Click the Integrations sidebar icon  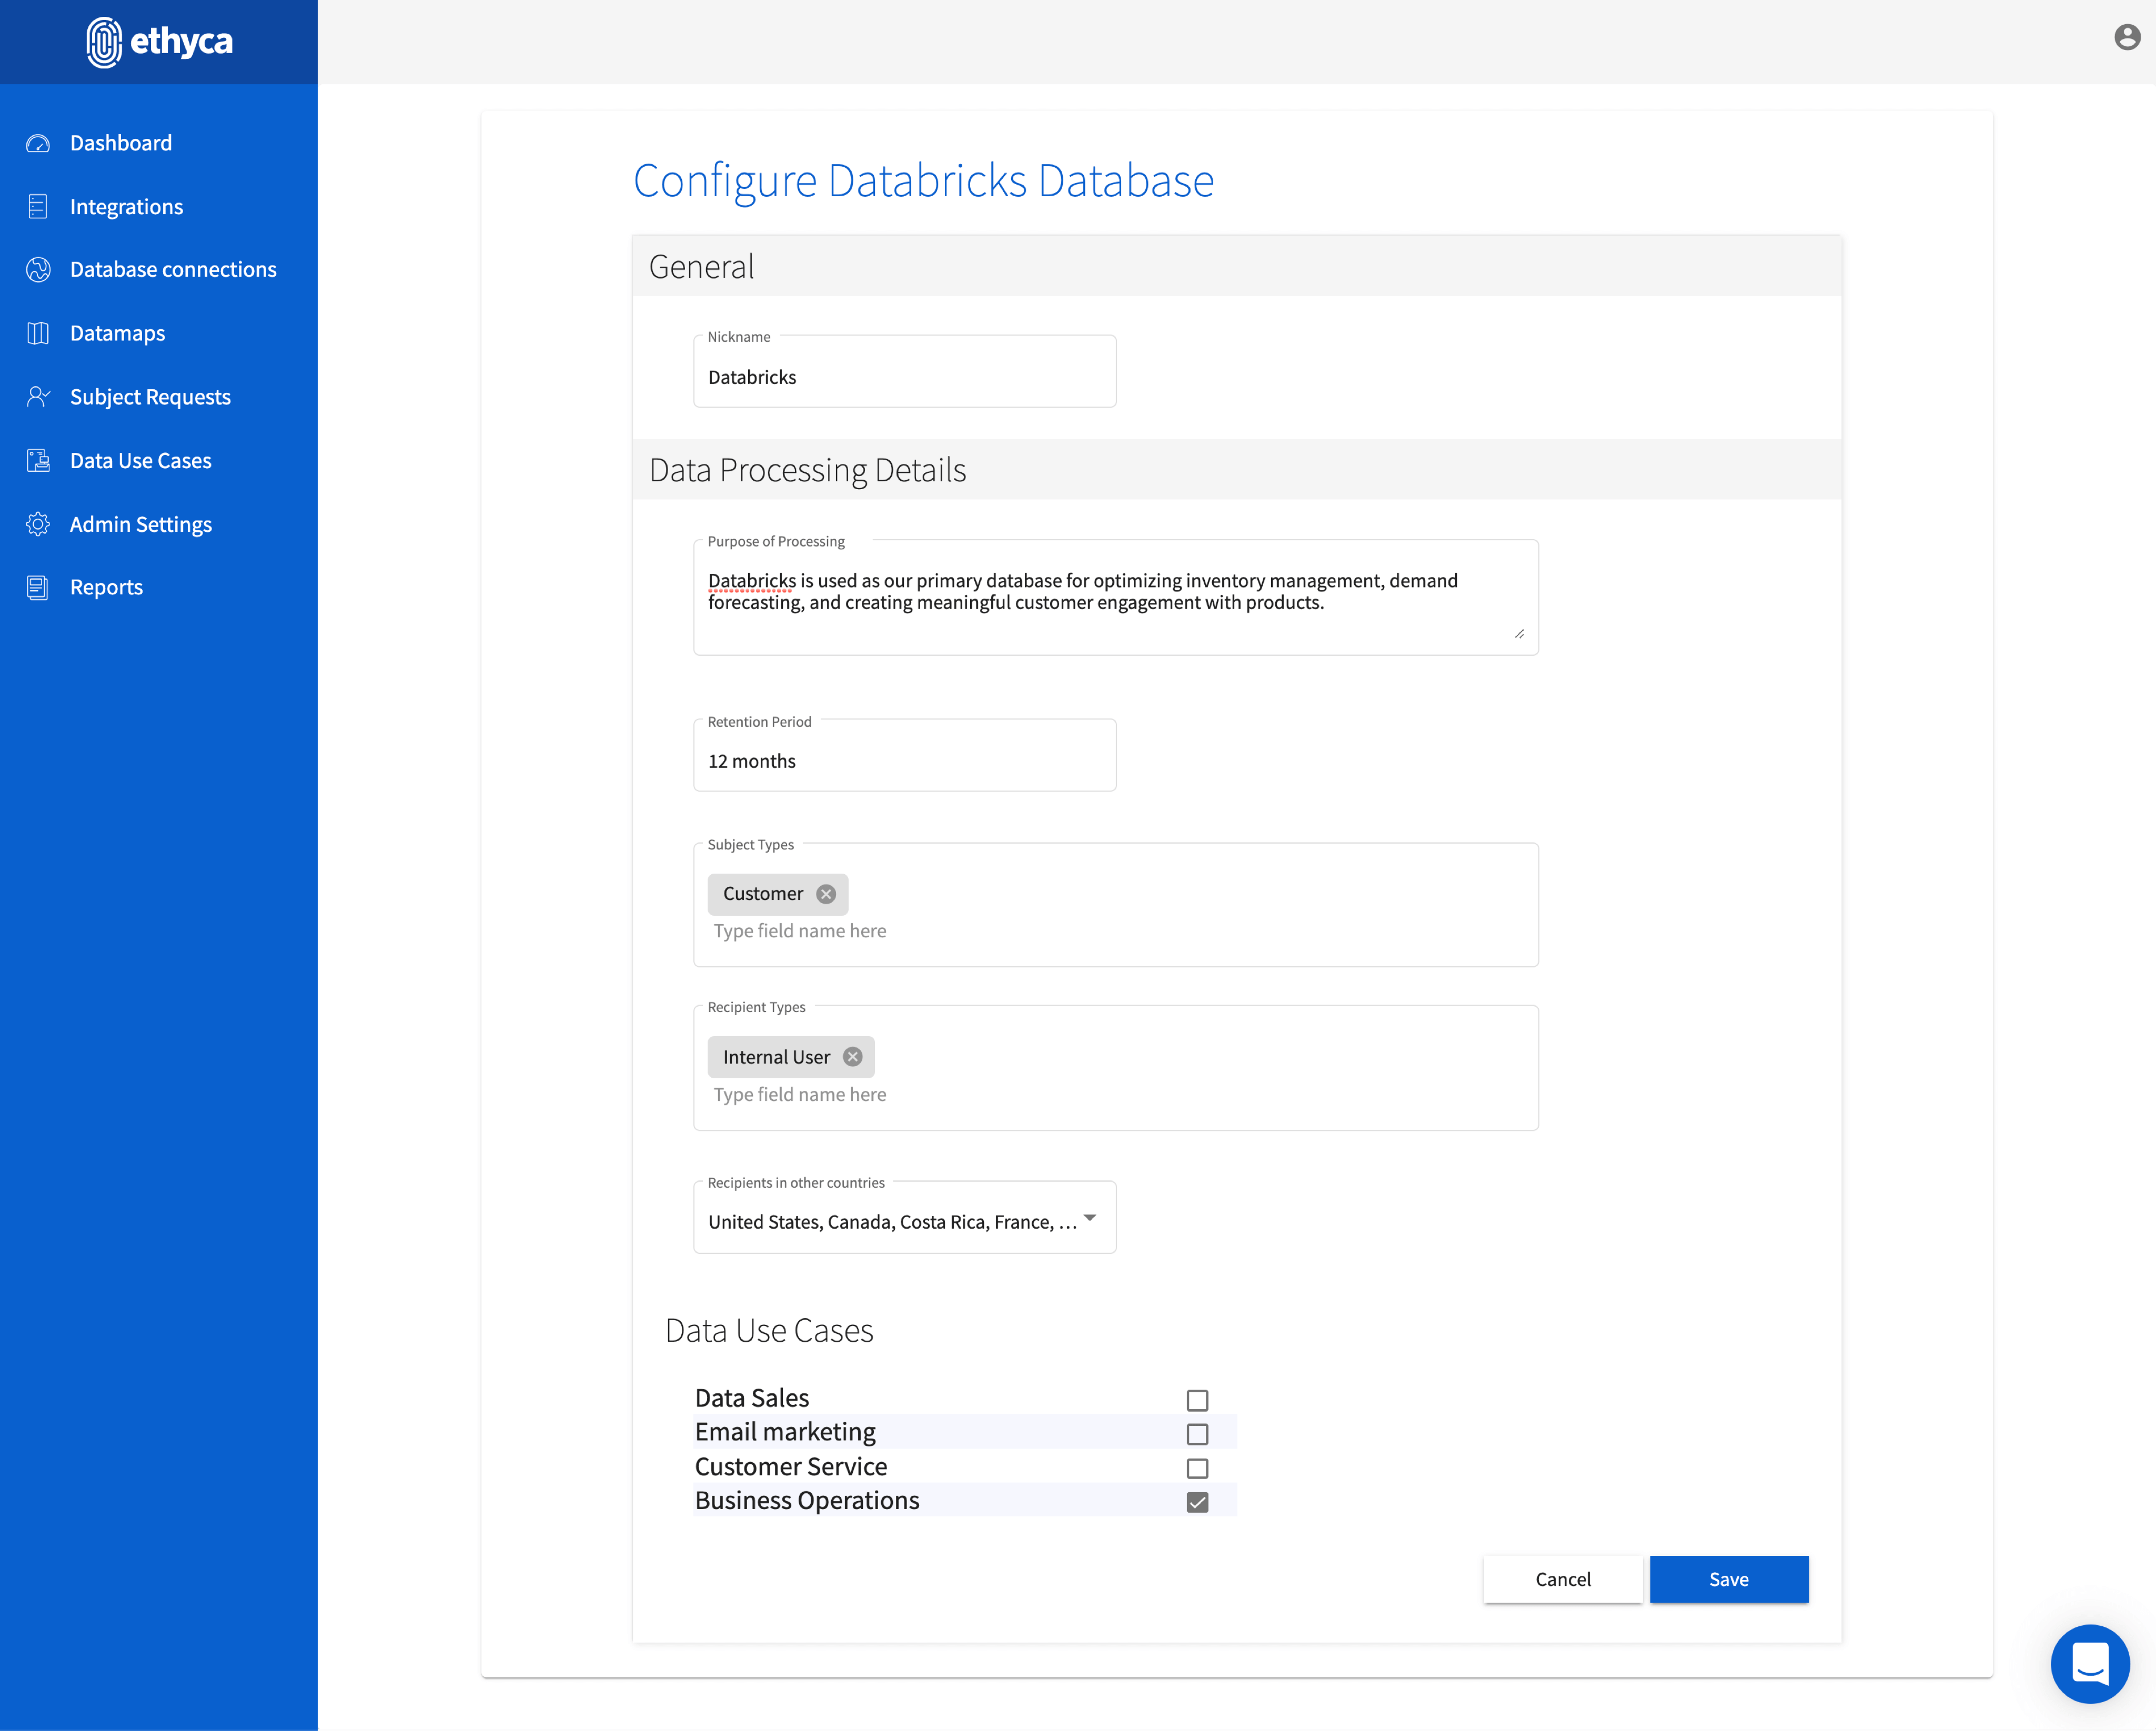[38, 207]
